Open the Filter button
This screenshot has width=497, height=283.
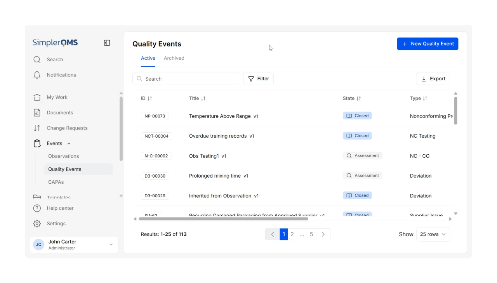point(259,79)
